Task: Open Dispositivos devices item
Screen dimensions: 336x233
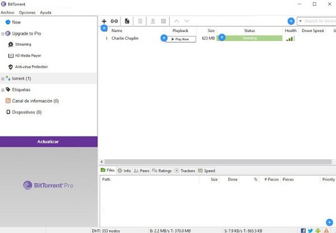Action: (x=27, y=112)
